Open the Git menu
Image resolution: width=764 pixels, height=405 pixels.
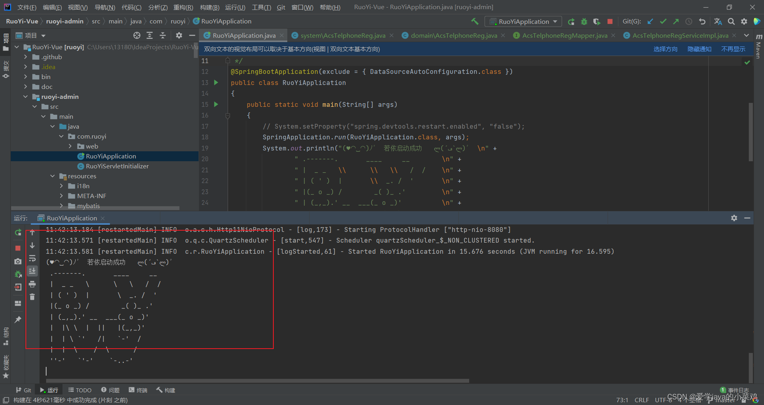[281, 7]
